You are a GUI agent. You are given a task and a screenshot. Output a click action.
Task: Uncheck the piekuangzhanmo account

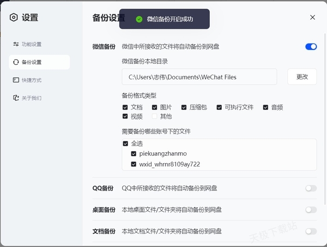(x=134, y=154)
